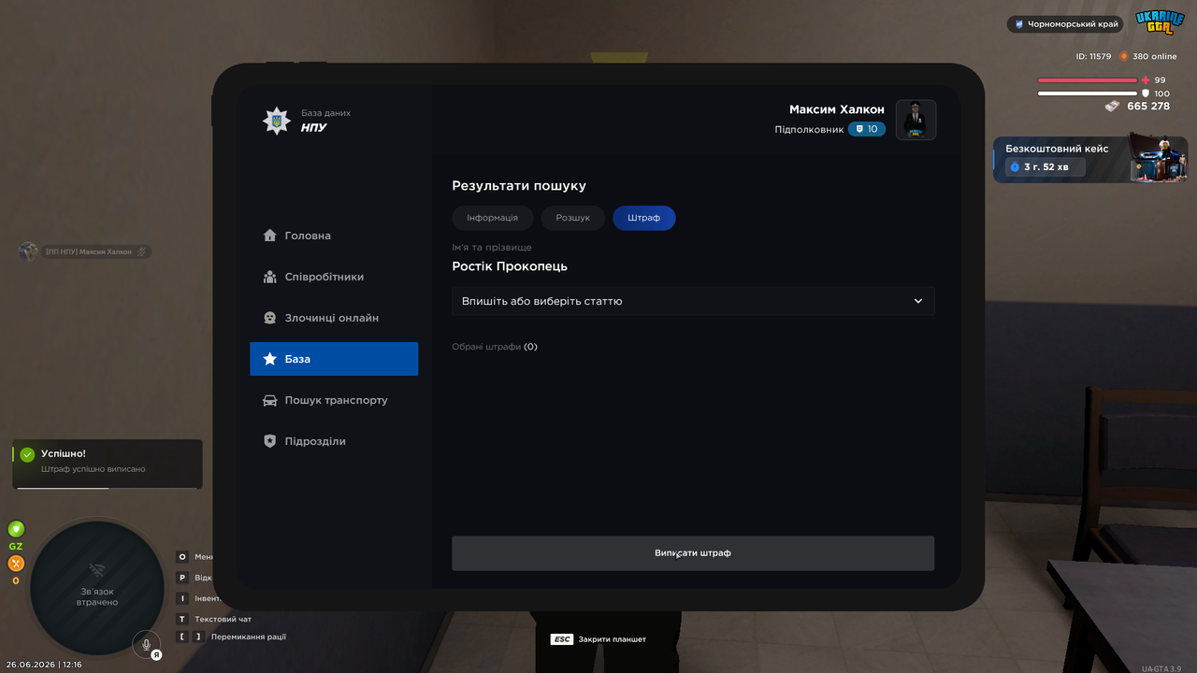The height and width of the screenshot is (673, 1197).
Task: Click the house icon beside Головна
Action: pos(270,236)
